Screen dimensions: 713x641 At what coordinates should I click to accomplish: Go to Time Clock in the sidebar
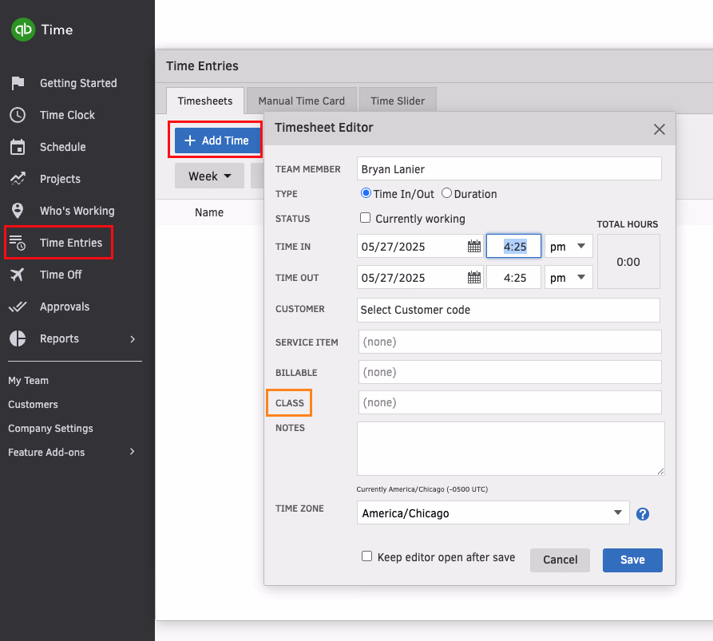67,115
